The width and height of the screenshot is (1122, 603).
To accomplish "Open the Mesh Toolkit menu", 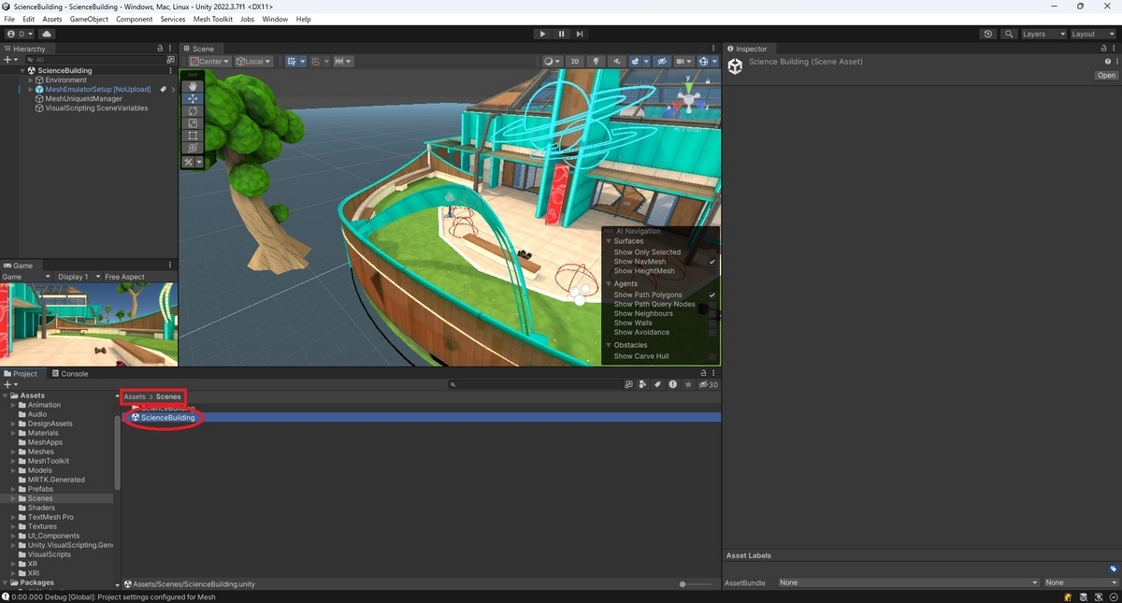I will point(212,19).
